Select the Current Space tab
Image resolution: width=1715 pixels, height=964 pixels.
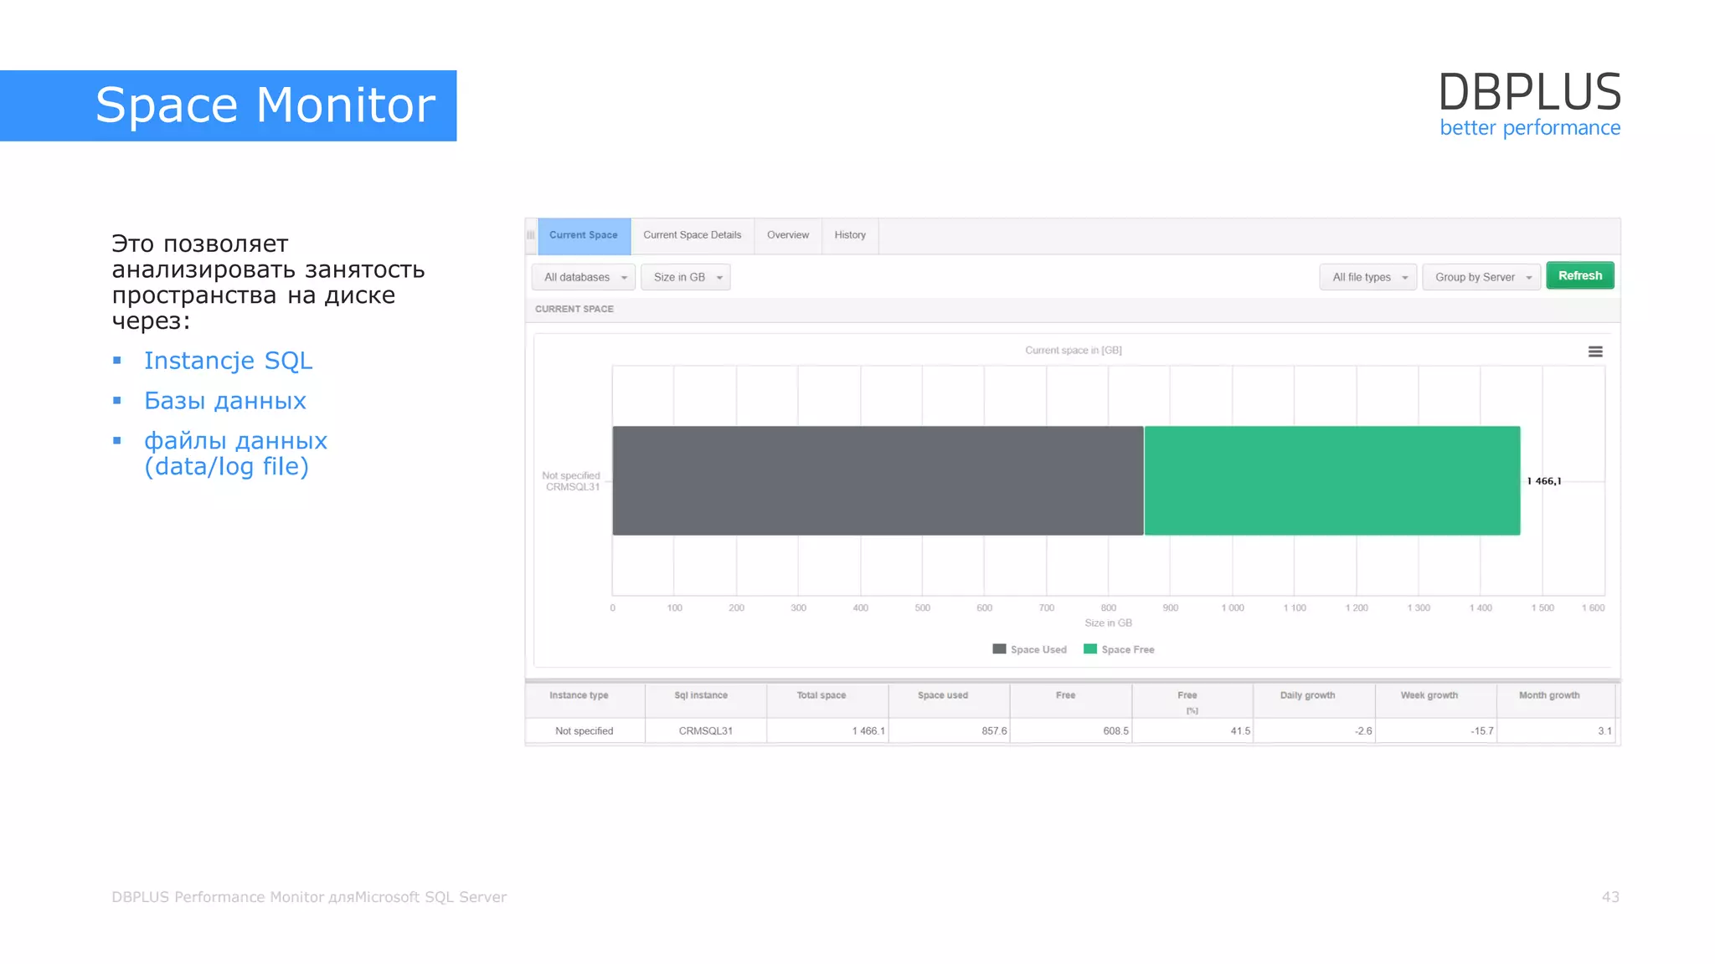(x=583, y=235)
